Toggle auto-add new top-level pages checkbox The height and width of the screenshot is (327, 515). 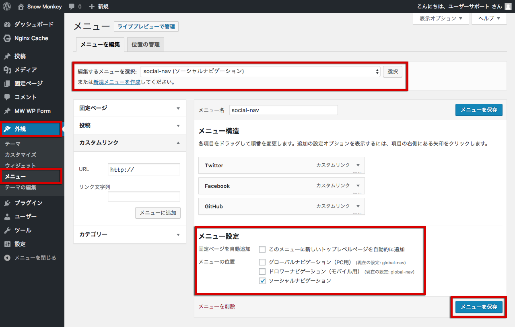pos(262,249)
